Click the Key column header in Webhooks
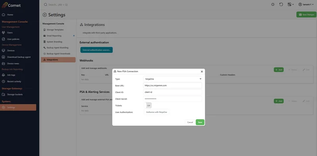The height and width of the screenshot is (156, 317). pos(83,75)
